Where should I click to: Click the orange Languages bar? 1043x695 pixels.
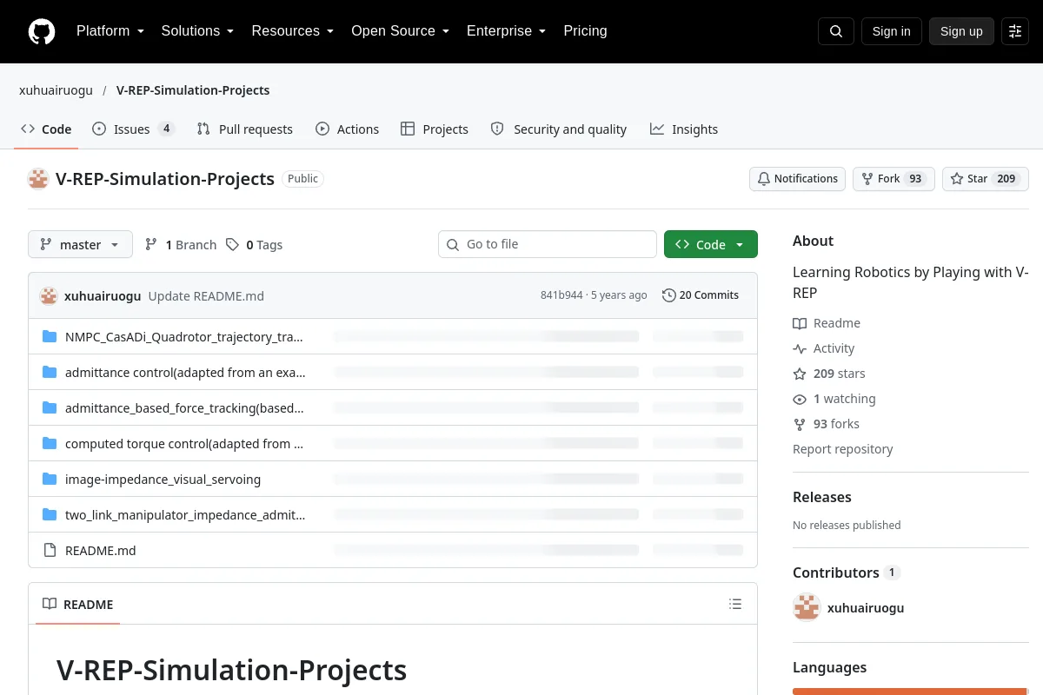(911, 692)
